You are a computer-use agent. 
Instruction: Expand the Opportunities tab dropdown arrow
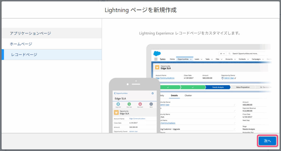coord(191,59)
